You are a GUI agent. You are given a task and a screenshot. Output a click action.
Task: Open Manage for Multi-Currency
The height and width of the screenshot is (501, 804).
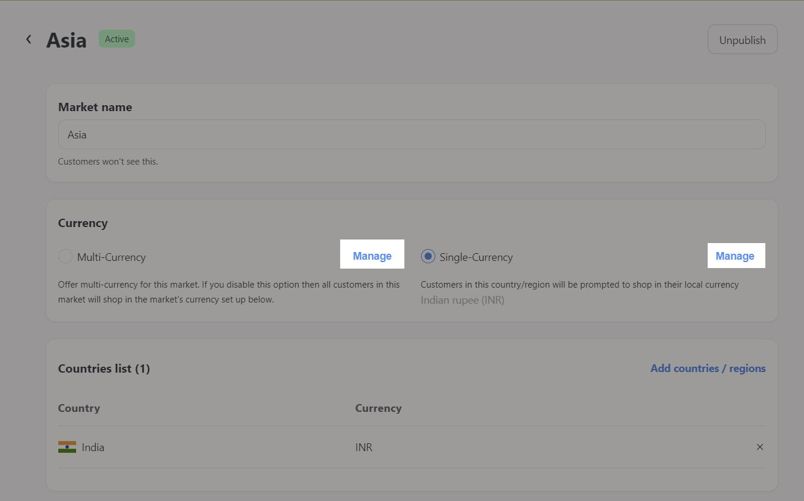tap(372, 256)
